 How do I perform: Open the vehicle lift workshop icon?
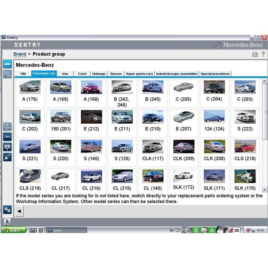pos(7,147)
